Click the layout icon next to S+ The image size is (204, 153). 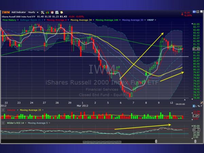tap(198, 12)
